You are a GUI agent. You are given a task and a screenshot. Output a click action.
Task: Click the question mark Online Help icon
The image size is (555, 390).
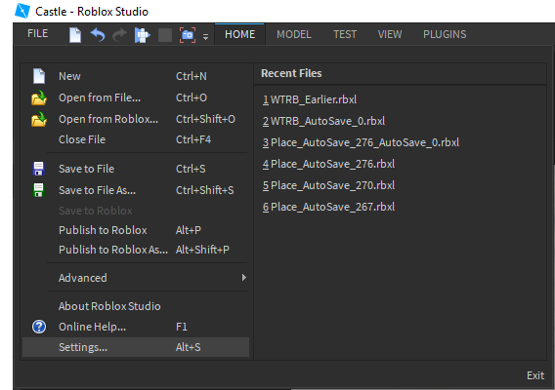(39, 327)
